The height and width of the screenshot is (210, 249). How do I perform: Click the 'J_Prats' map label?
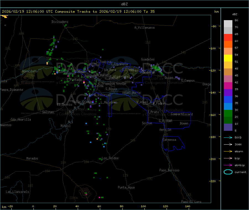153,112
